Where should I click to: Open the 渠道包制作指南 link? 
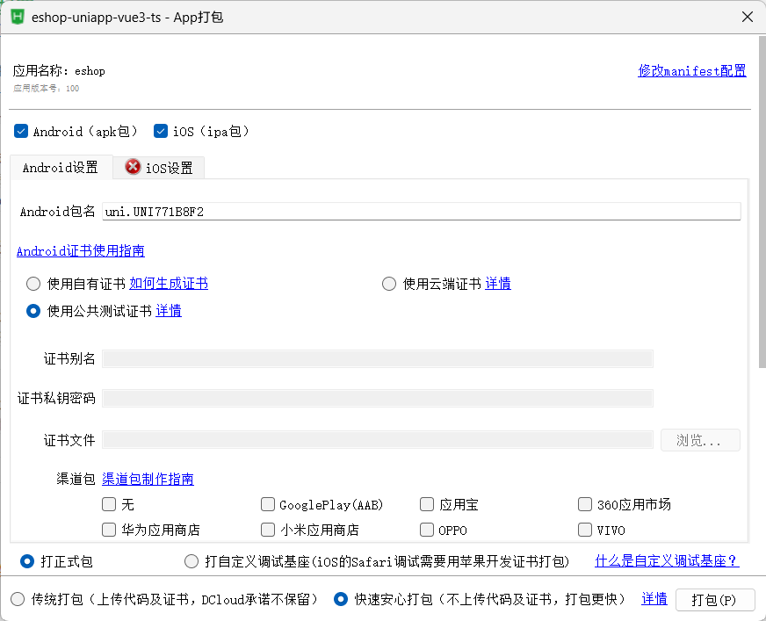[148, 479]
